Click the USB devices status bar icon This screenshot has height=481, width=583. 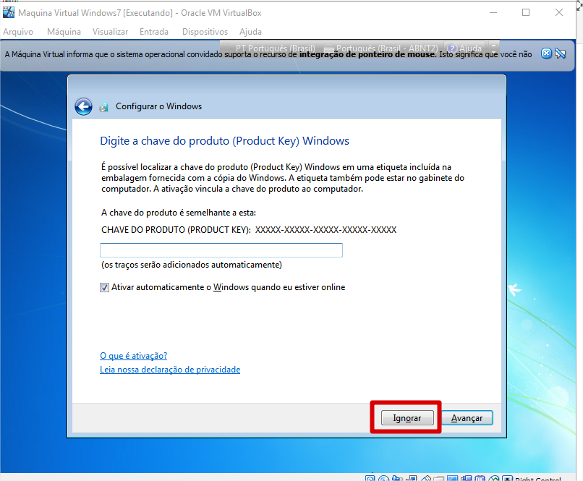click(426, 478)
